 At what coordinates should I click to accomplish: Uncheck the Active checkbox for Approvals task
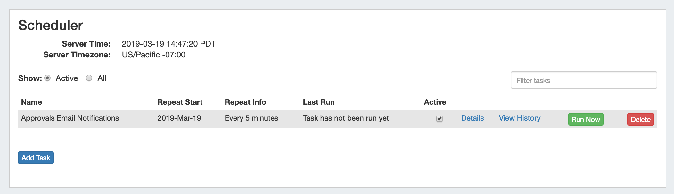click(440, 119)
